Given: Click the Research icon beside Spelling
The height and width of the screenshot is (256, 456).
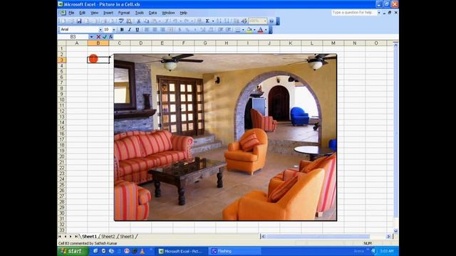Looking at the screenshot, I should [x=129, y=21].
